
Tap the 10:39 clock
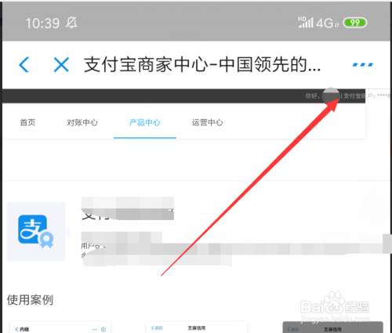click(x=42, y=24)
